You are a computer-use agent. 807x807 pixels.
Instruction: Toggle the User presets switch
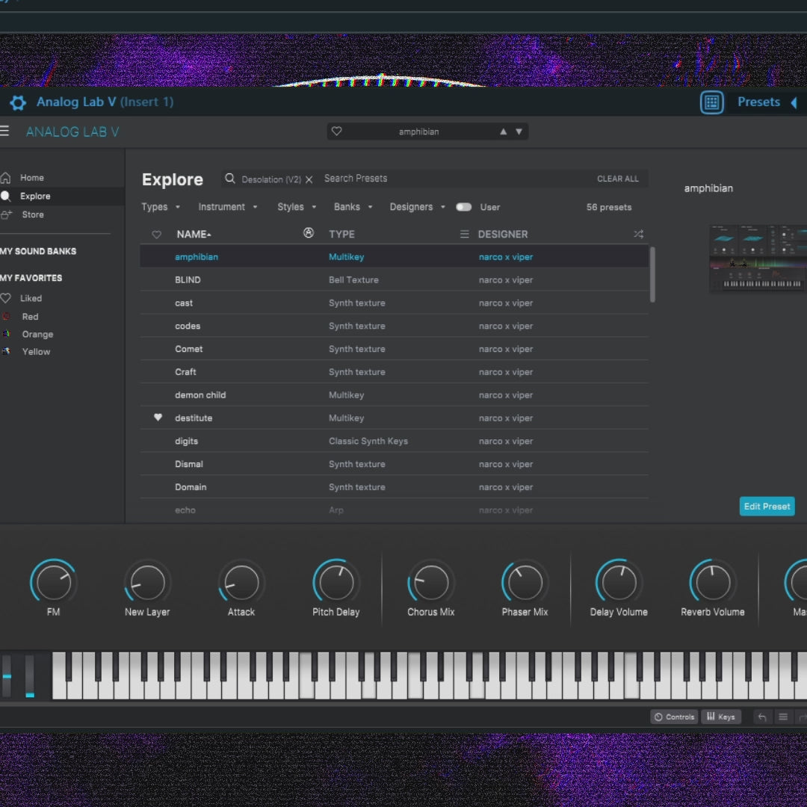point(464,207)
